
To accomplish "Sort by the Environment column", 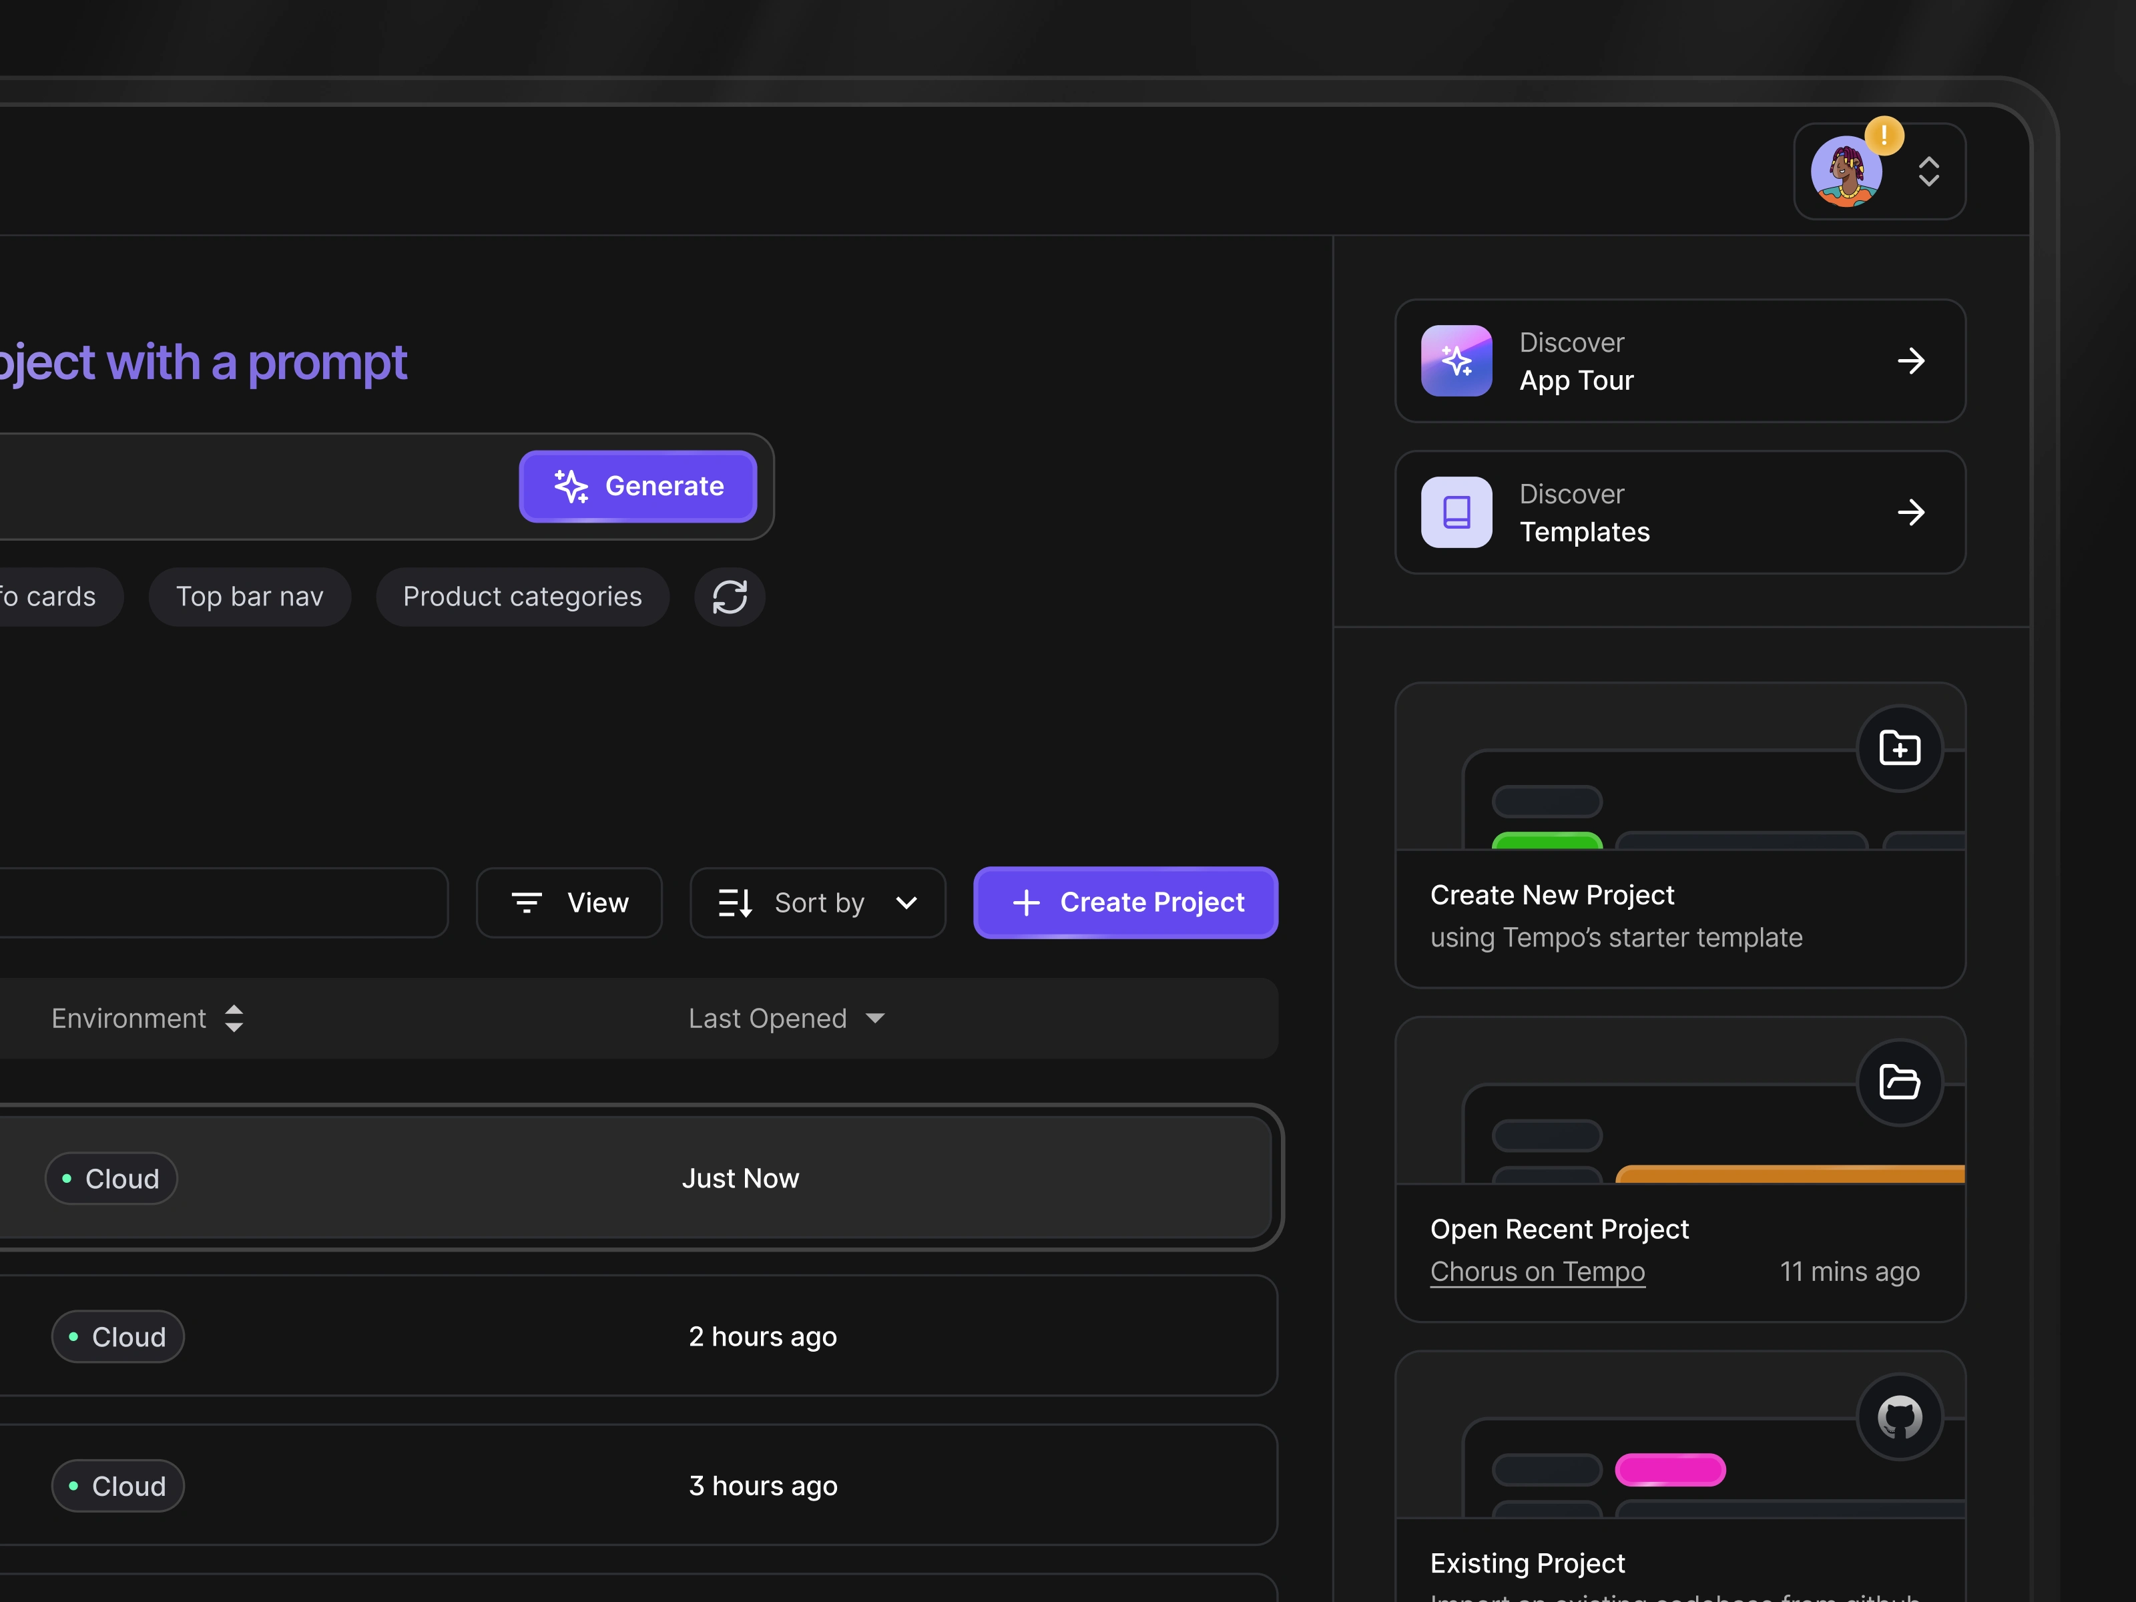I will [128, 1019].
